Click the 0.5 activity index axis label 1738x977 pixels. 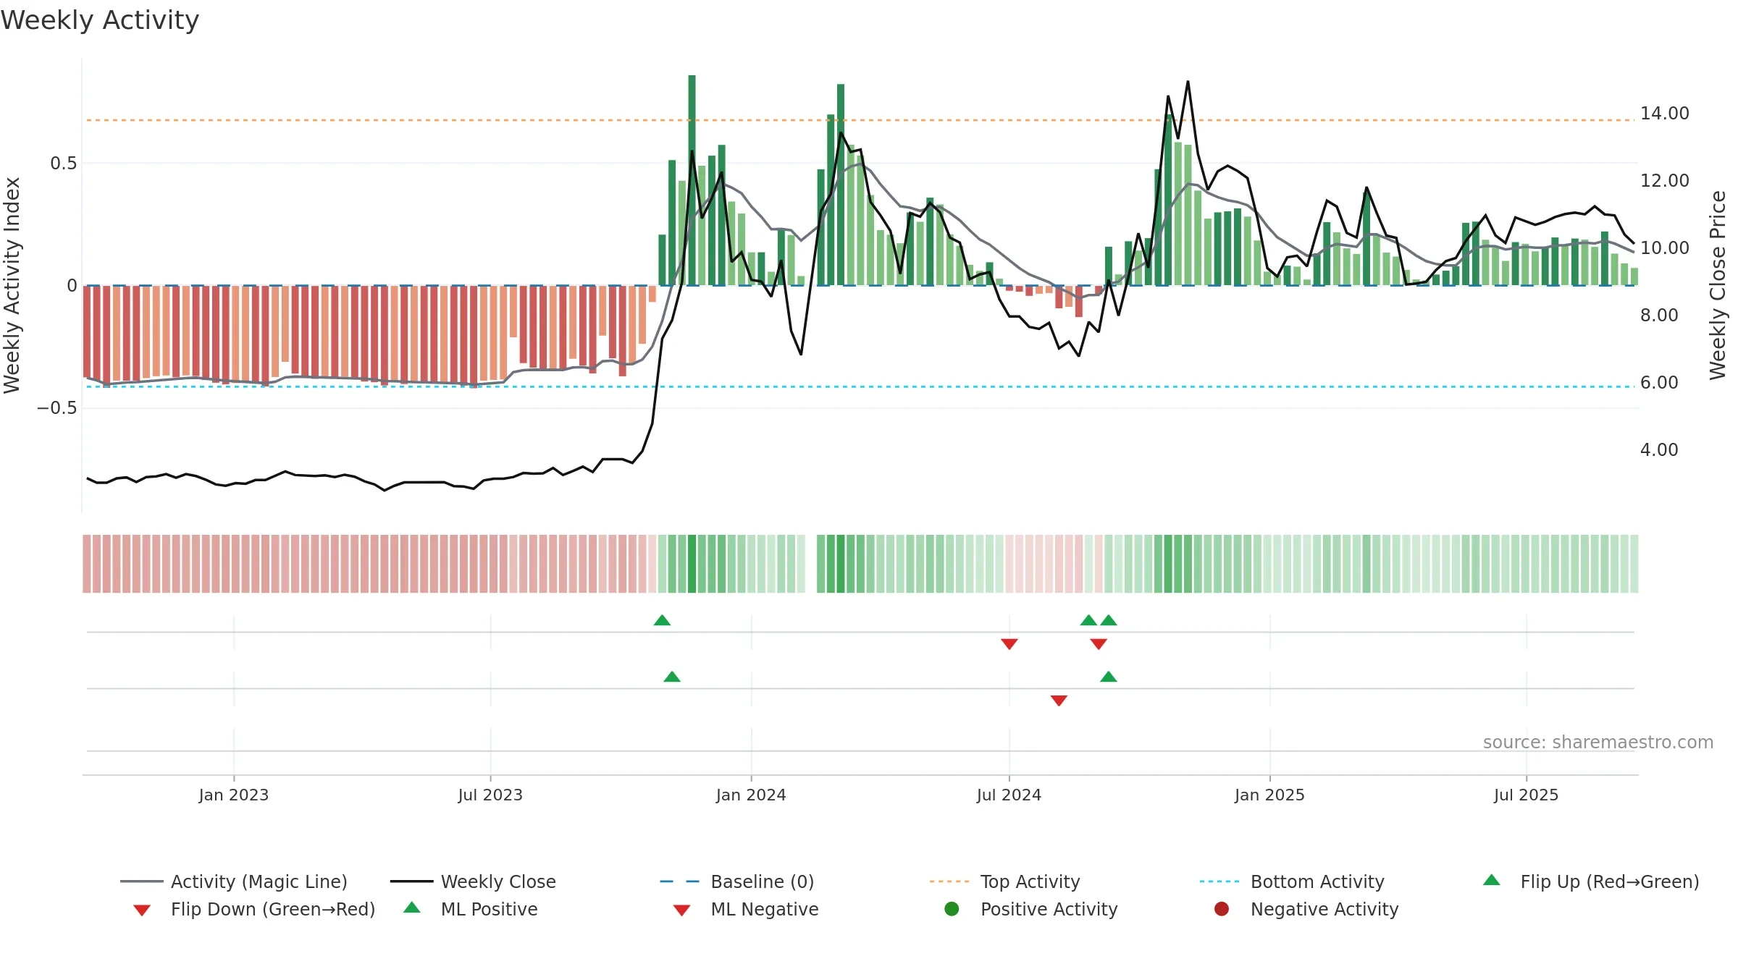63,164
